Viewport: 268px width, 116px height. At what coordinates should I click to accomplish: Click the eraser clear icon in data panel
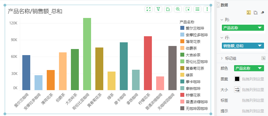click(x=262, y=12)
